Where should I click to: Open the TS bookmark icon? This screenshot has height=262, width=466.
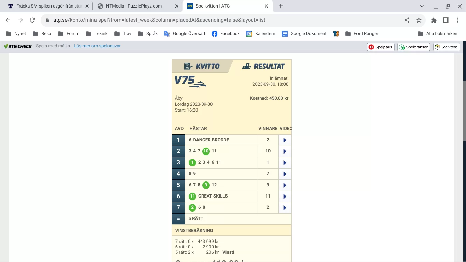[336, 34]
